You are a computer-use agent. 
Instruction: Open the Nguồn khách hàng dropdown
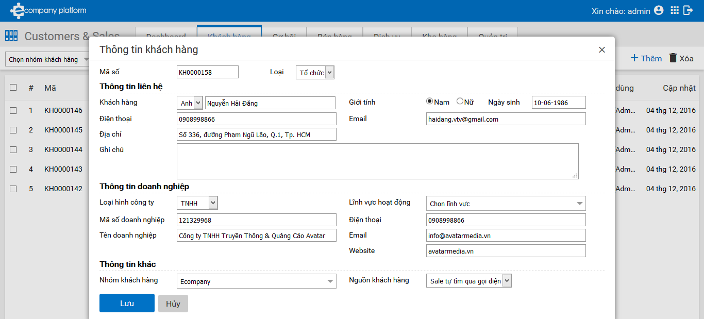click(469, 281)
